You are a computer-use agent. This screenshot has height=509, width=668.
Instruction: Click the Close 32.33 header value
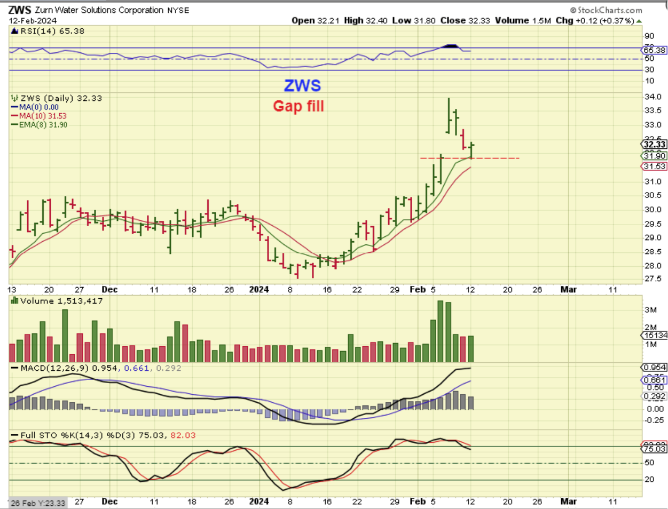465,20
